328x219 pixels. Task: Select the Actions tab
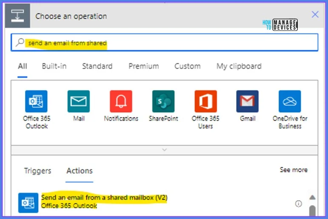(80, 171)
